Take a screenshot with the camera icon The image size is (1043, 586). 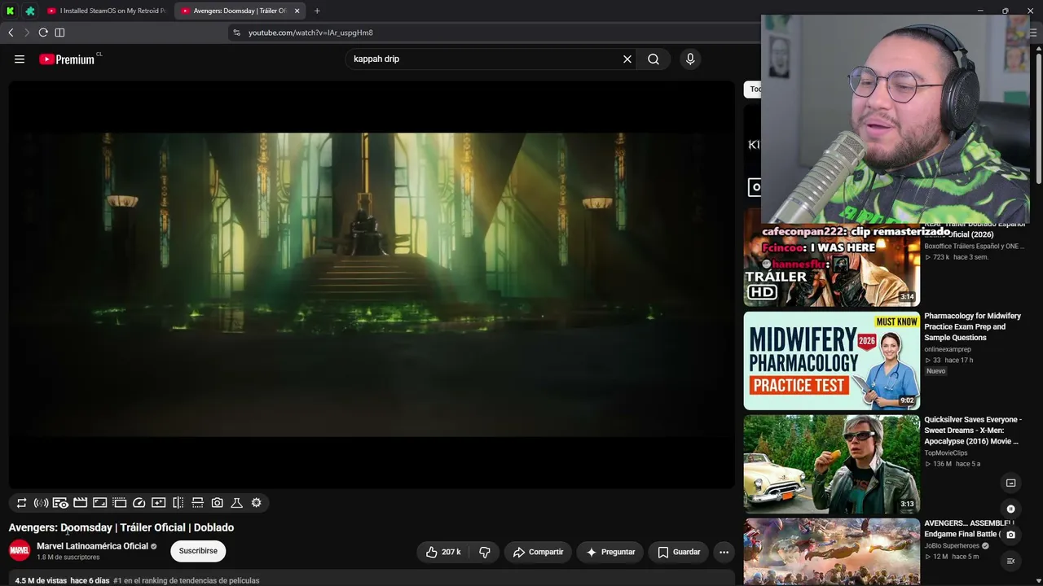click(x=217, y=503)
